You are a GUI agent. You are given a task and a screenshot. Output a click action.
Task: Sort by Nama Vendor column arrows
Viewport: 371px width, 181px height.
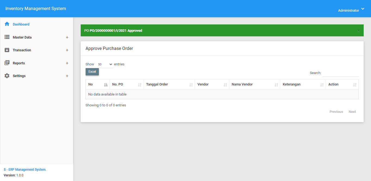pos(276,85)
